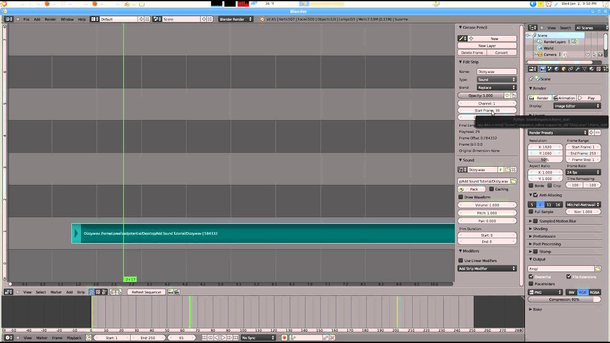Open the Blend mode Replace dropdown

point(497,88)
